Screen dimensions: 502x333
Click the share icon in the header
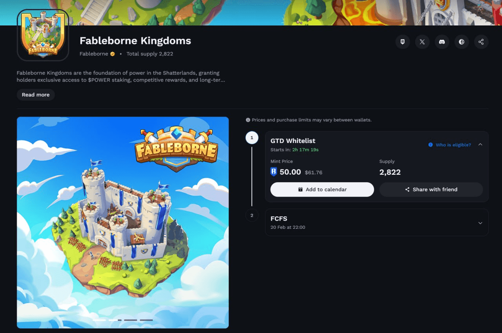481,42
